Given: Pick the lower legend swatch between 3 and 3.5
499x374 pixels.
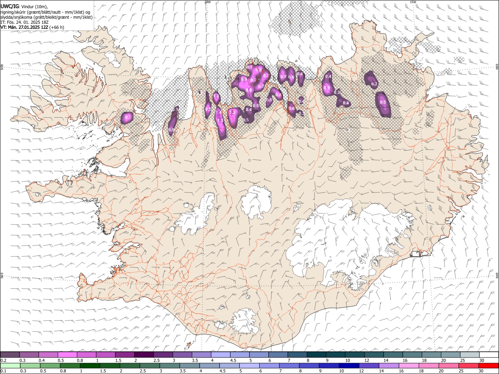Looking at the screenshot, I should pyautogui.click(x=170, y=366).
